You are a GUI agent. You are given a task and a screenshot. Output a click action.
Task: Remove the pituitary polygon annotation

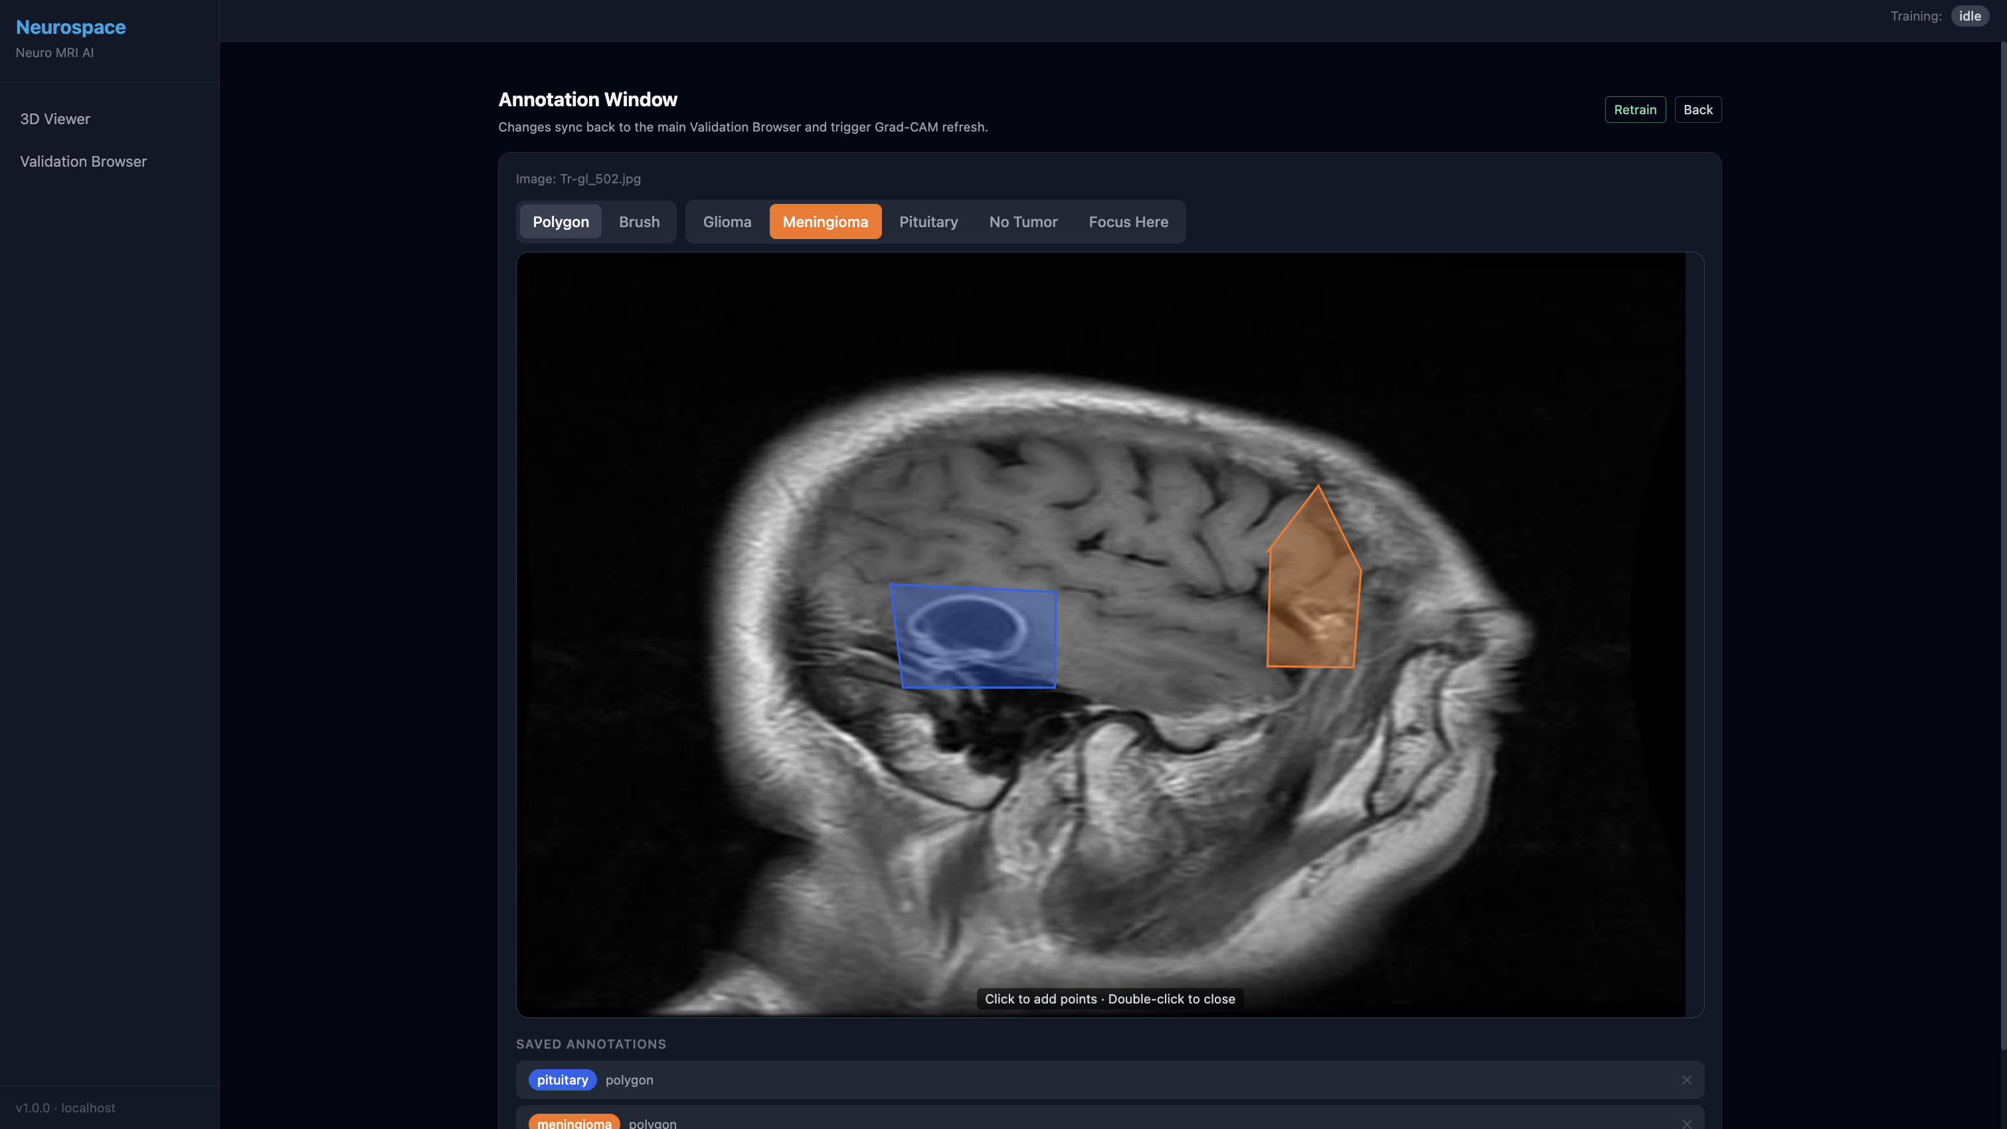pyautogui.click(x=1686, y=1080)
